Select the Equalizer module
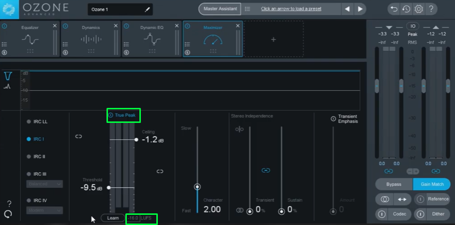This screenshot has height=225, width=455. 30,39
